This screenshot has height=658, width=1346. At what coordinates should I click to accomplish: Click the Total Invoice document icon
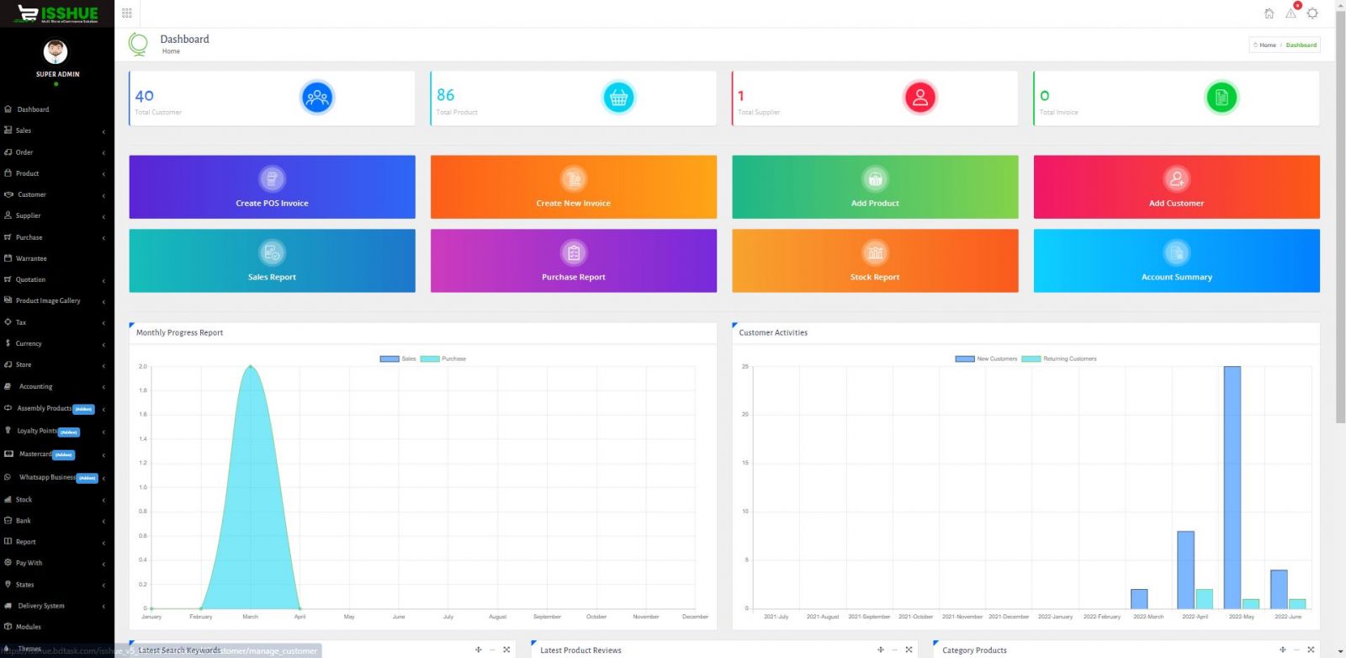1221,98
